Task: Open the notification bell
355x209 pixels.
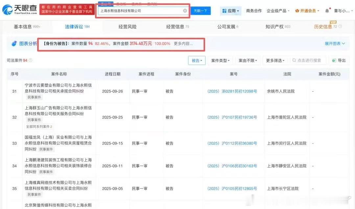Action: tap(327, 11)
